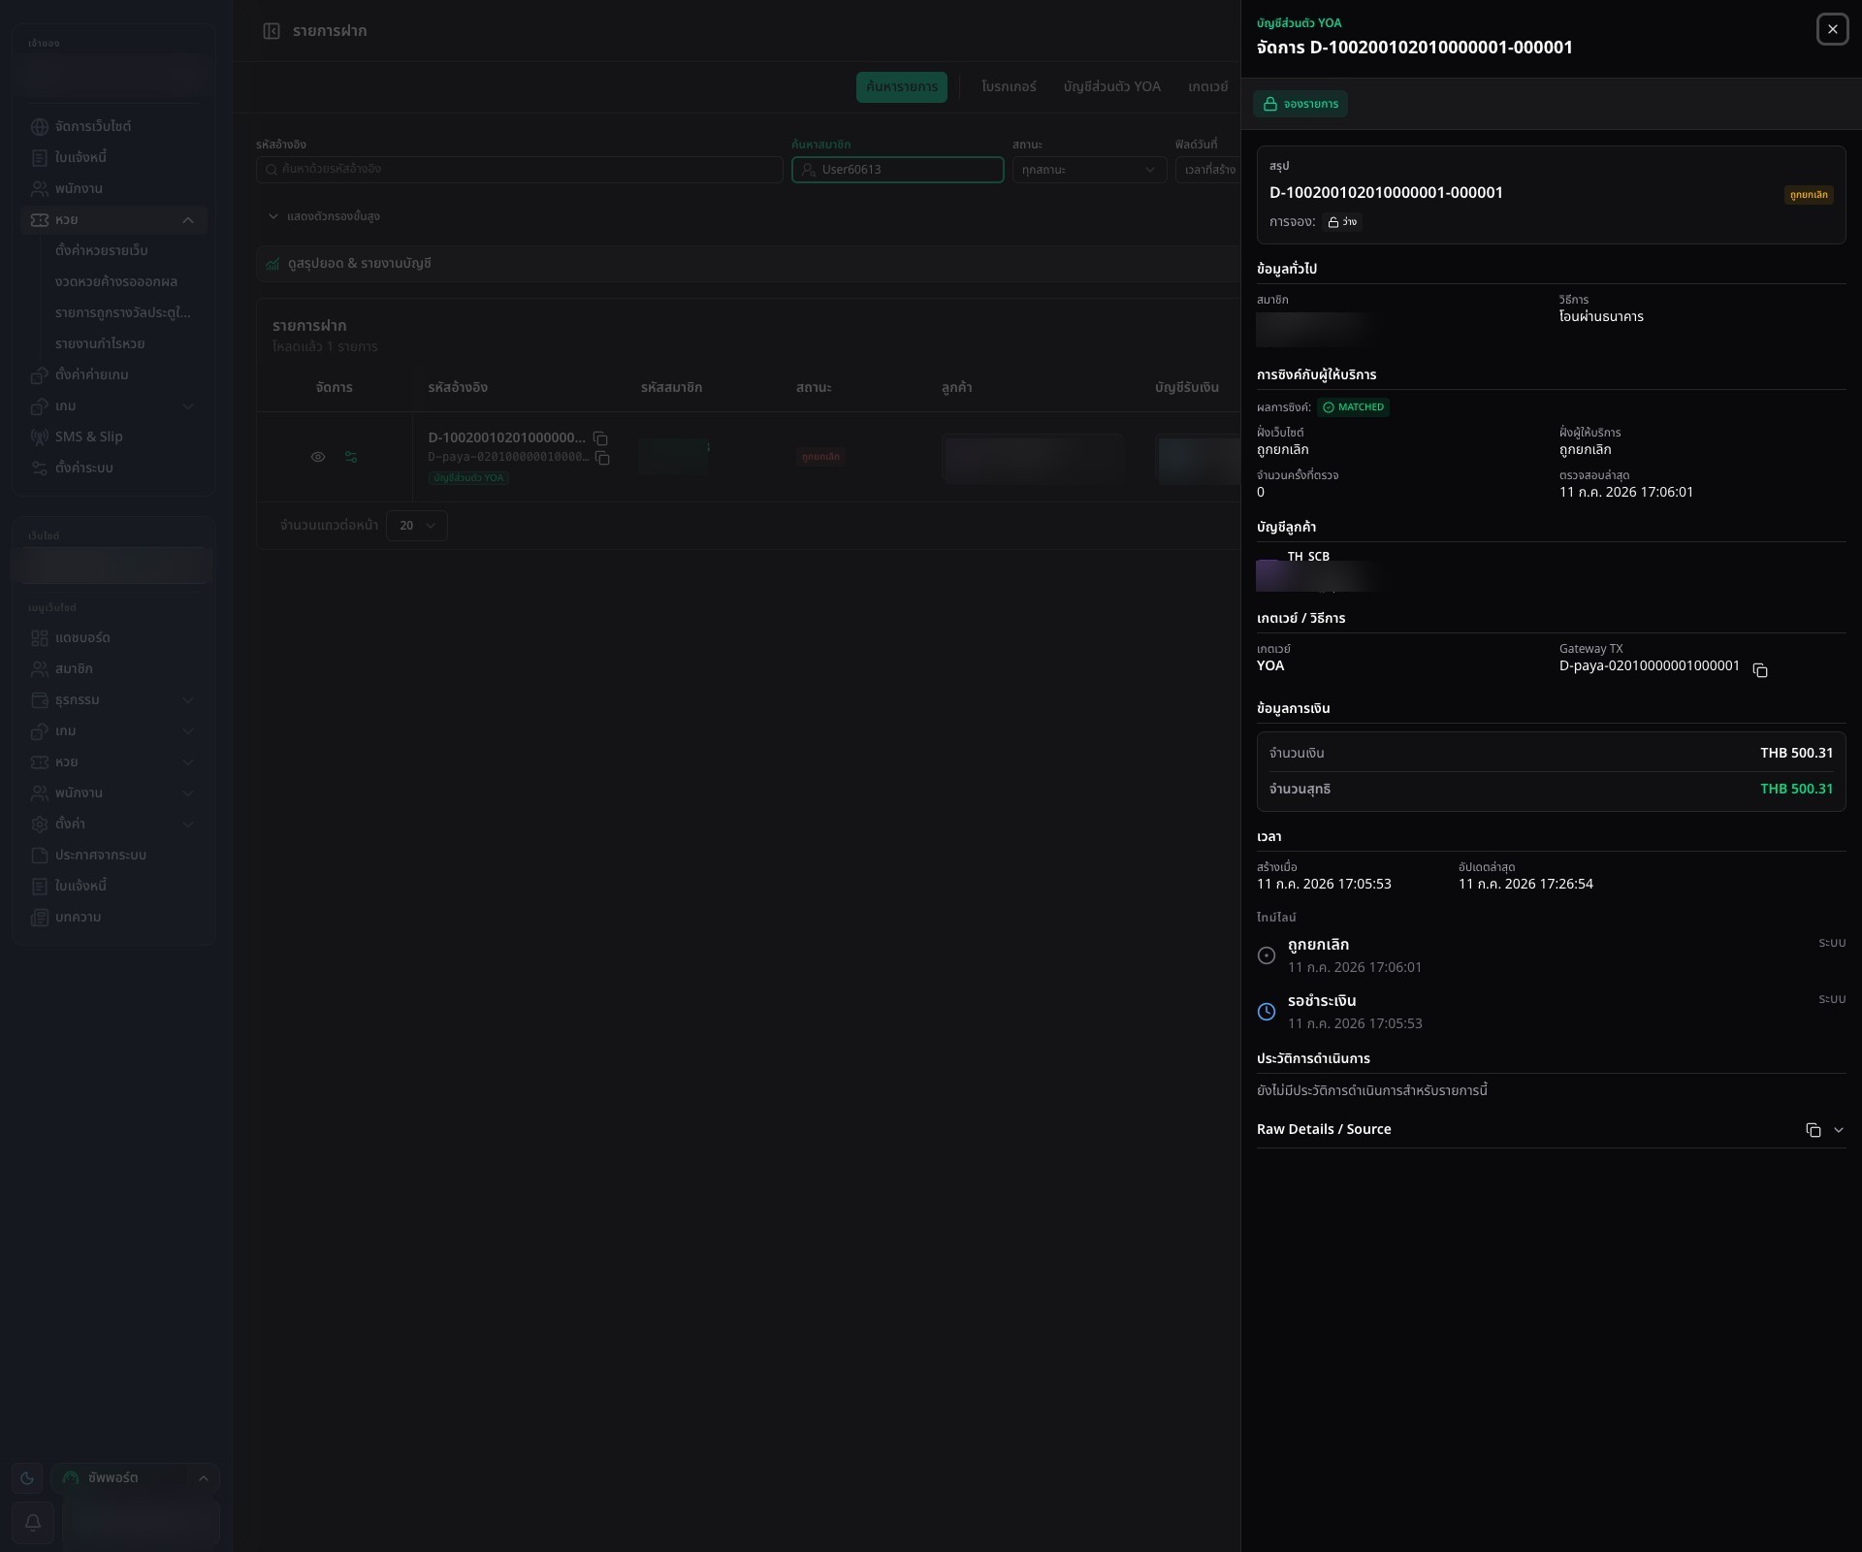Expand the lower หวย website menu section
Image resolution: width=1862 pixels, height=1552 pixels.
[113, 762]
